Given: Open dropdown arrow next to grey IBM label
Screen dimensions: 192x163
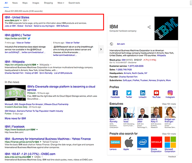Looking at the screenshot, I should tap(28, 20).
